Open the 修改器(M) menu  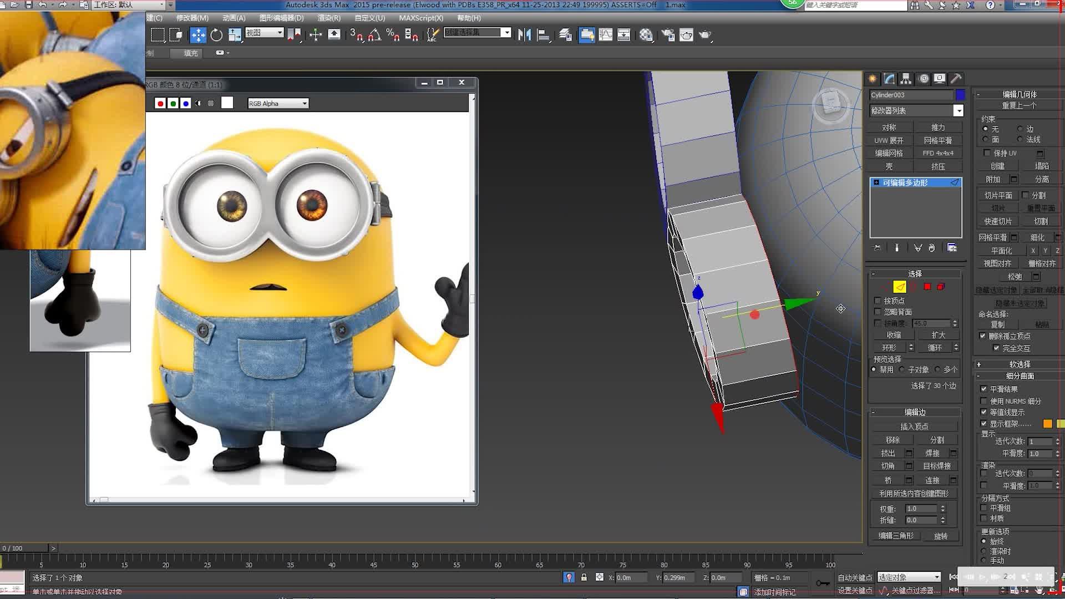pos(192,18)
